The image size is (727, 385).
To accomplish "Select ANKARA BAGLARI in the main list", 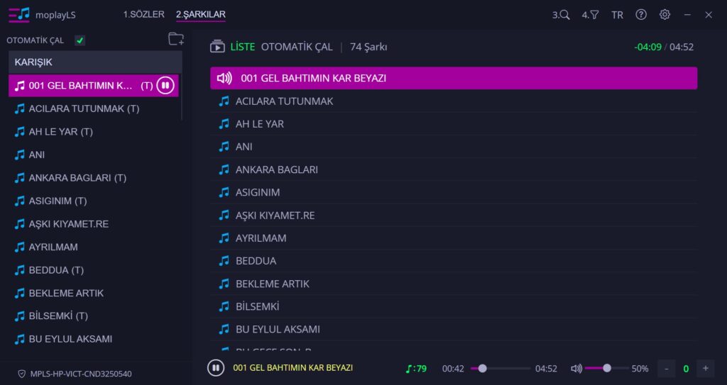I will [x=454, y=169].
